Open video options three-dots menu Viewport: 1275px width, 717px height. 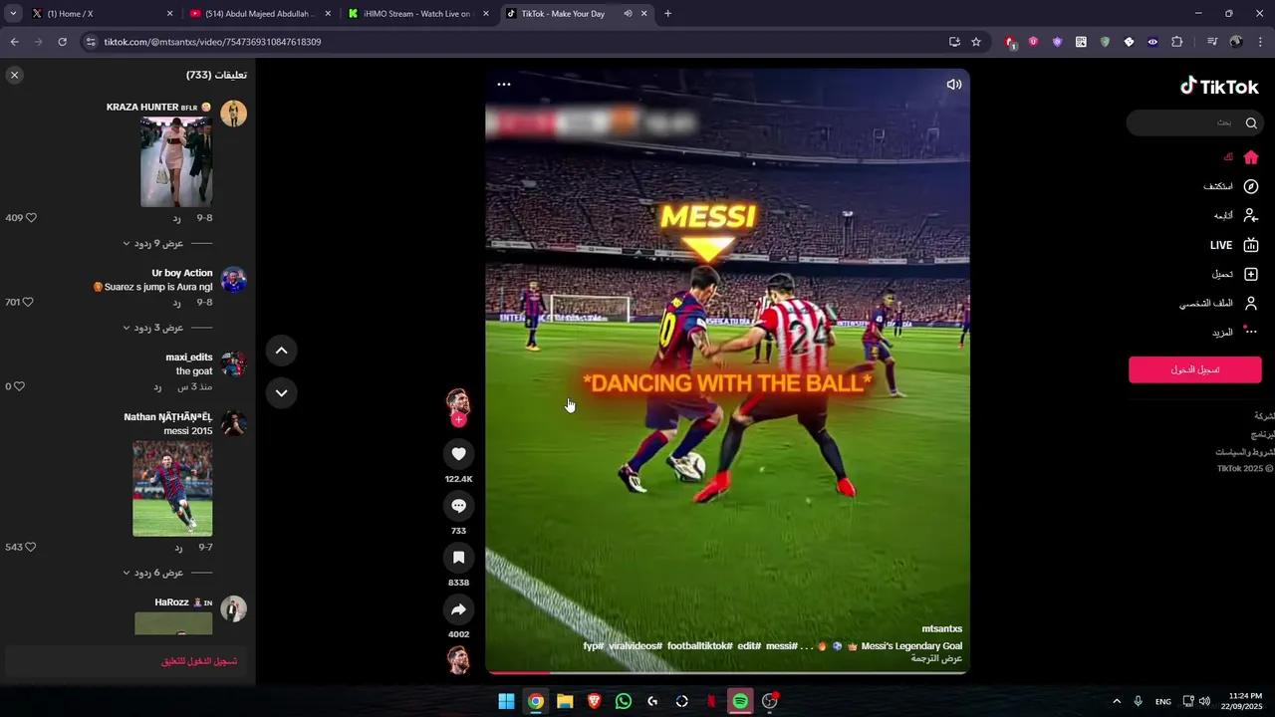coord(504,85)
